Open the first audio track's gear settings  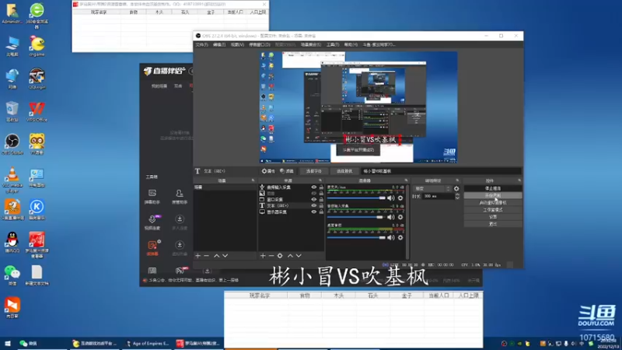point(400,198)
